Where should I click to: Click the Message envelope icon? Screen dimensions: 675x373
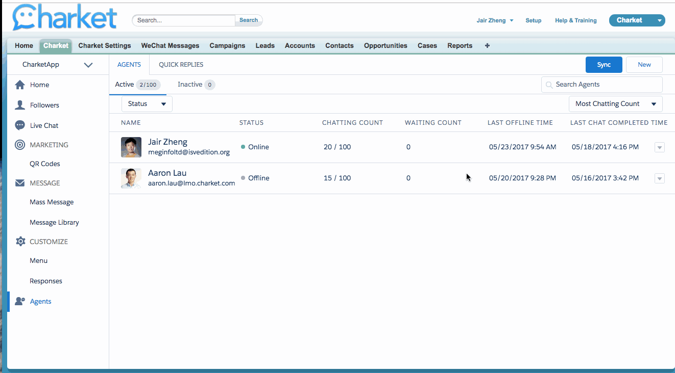click(20, 183)
